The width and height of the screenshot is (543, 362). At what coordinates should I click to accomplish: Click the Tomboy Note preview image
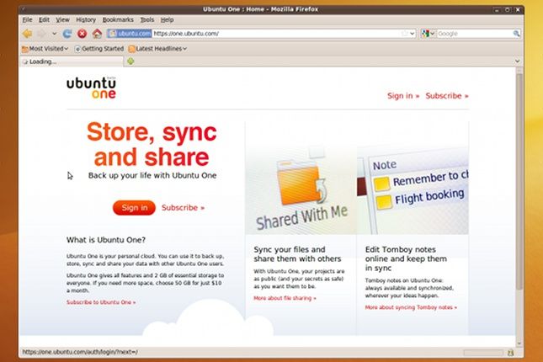(413, 190)
